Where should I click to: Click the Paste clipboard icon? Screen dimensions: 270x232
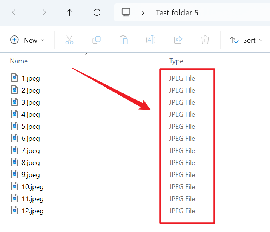tap(124, 40)
